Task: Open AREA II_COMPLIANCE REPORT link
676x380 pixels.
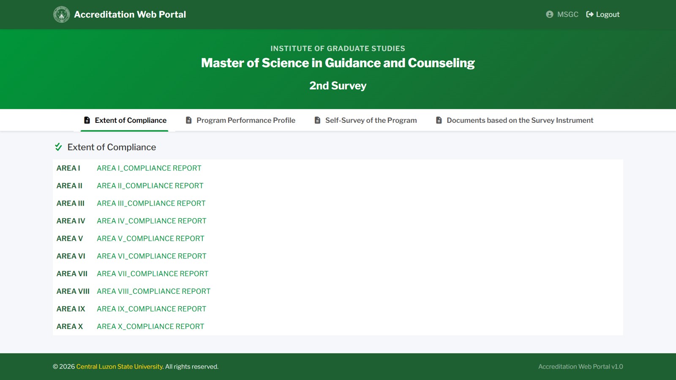Action: 150,186
